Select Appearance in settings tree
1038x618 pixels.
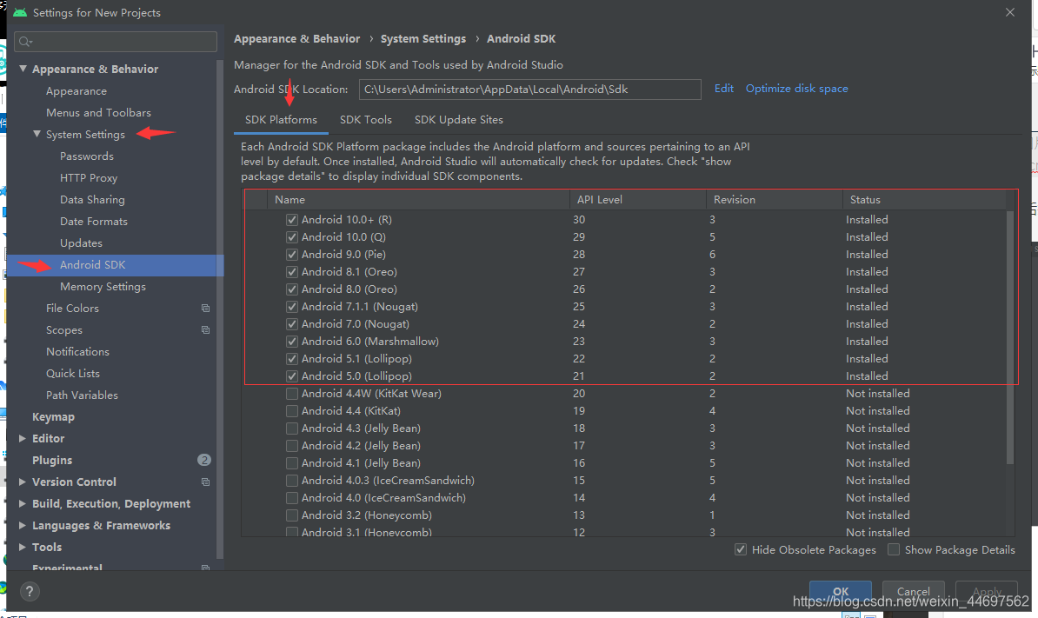point(77,91)
